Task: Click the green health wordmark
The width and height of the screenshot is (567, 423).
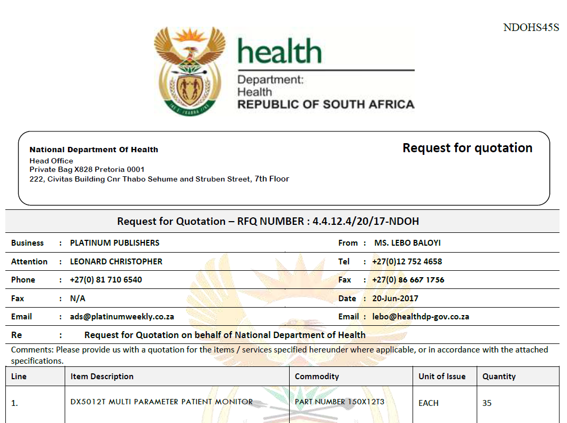Action: pyautogui.click(x=279, y=51)
